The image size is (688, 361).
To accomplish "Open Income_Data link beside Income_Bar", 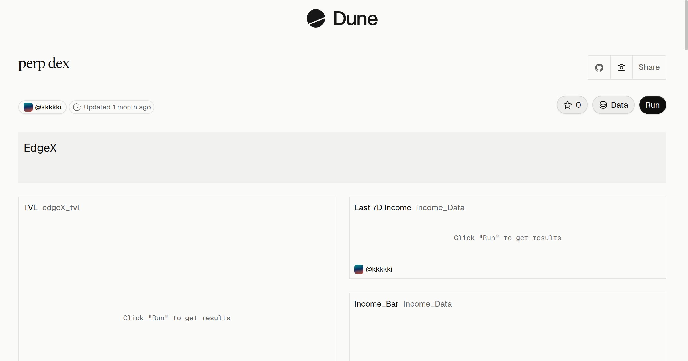I will 427,304.
